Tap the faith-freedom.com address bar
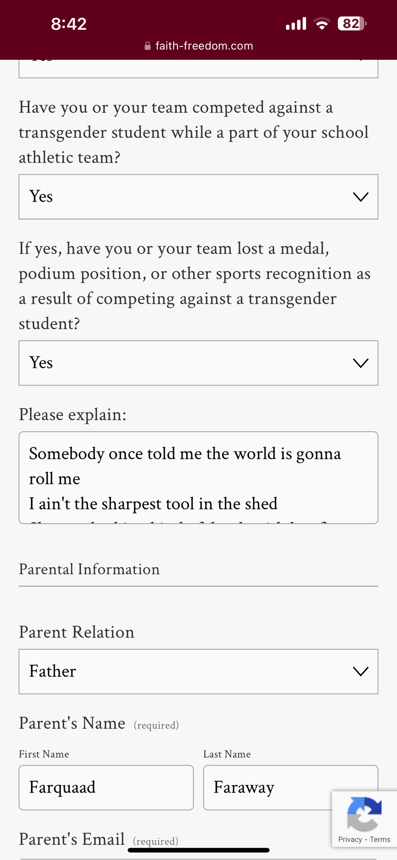This screenshot has height=860, width=397. (204, 46)
